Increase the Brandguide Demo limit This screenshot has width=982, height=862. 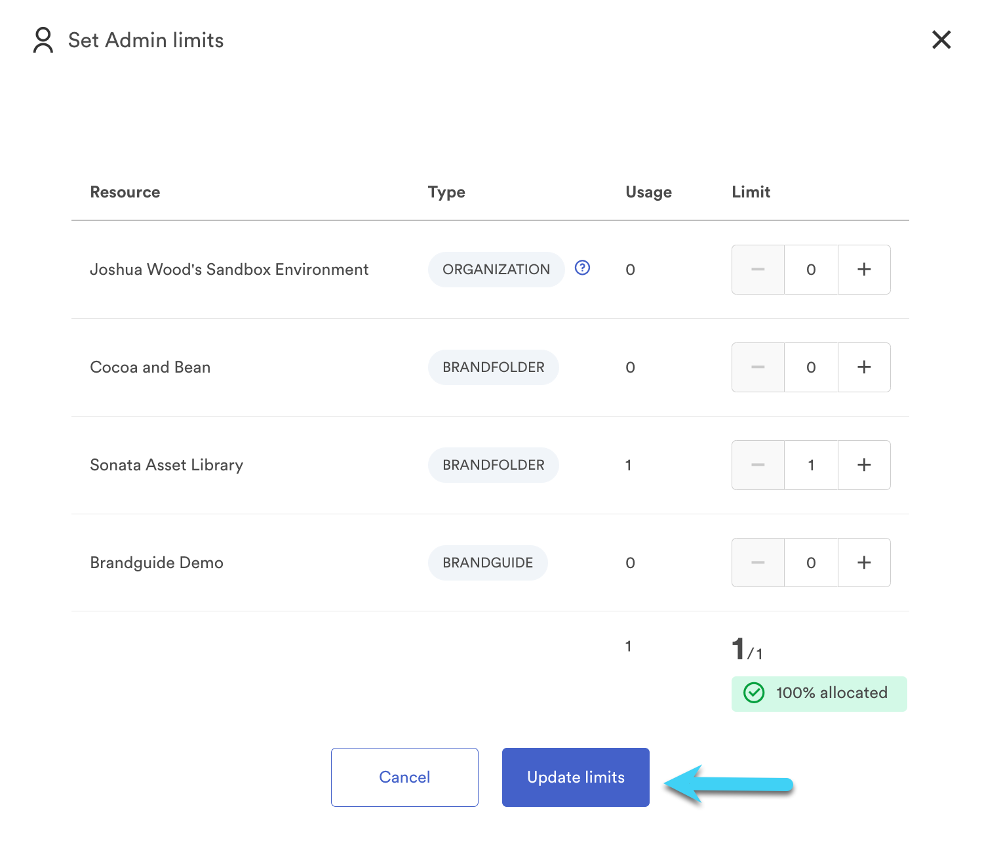[x=864, y=563]
